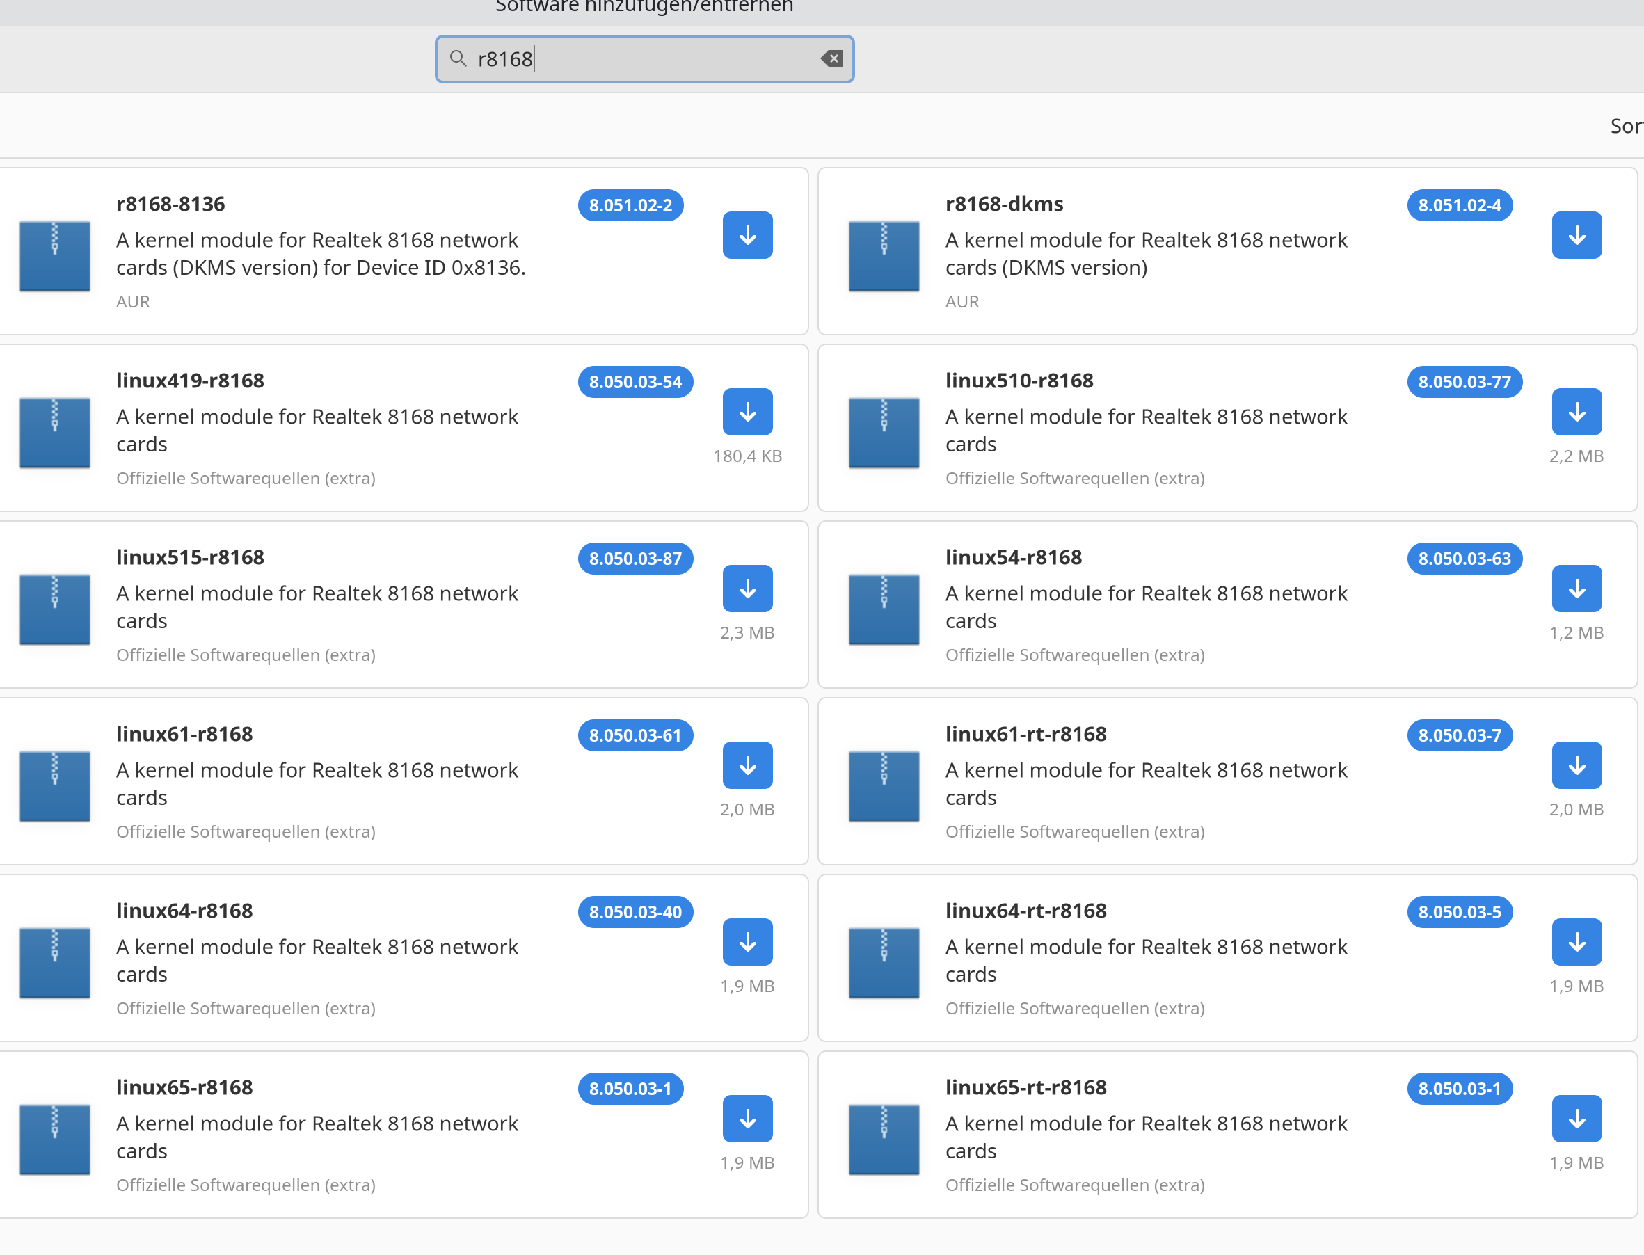Install the linux65-r8168 package

(747, 1118)
